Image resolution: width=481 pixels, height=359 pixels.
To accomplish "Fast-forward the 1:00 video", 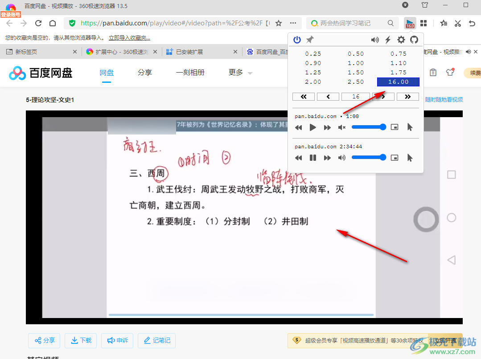I will coord(327,127).
